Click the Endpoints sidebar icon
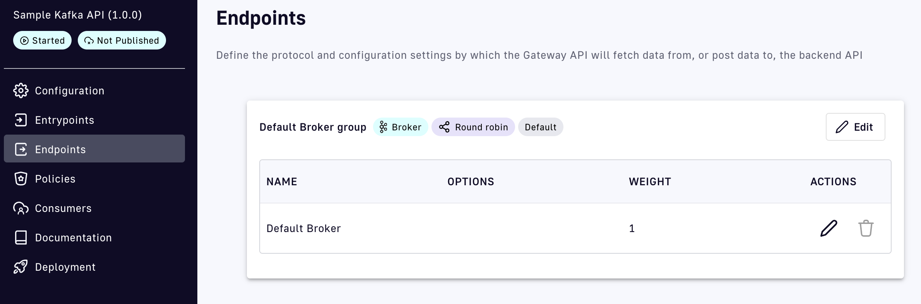921x304 pixels. coord(21,149)
